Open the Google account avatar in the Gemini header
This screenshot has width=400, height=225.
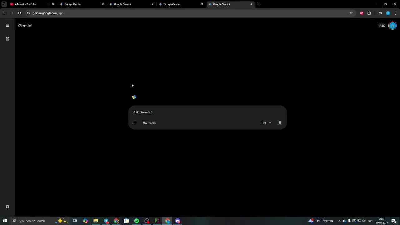[392, 26]
